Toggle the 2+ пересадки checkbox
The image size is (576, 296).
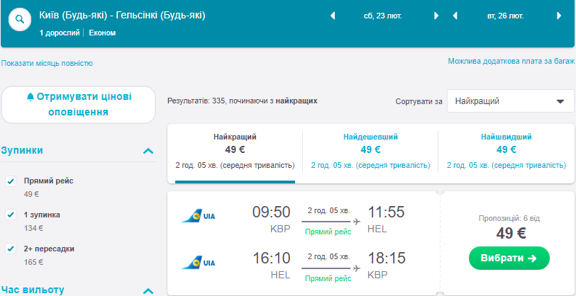point(11,249)
